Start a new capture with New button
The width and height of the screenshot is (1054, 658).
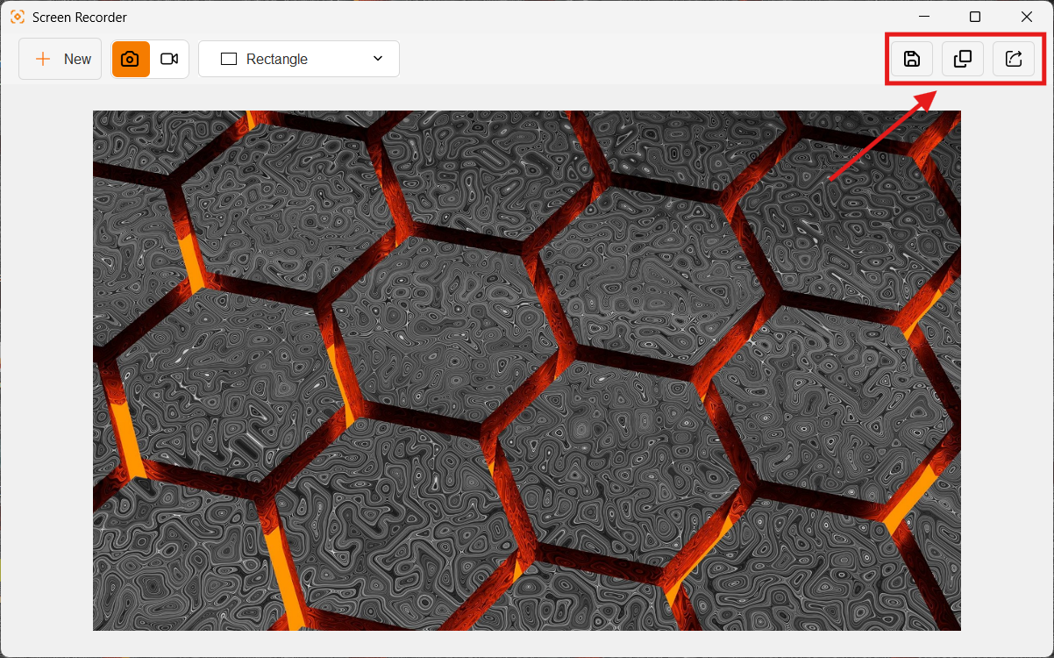(x=61, y=59)
